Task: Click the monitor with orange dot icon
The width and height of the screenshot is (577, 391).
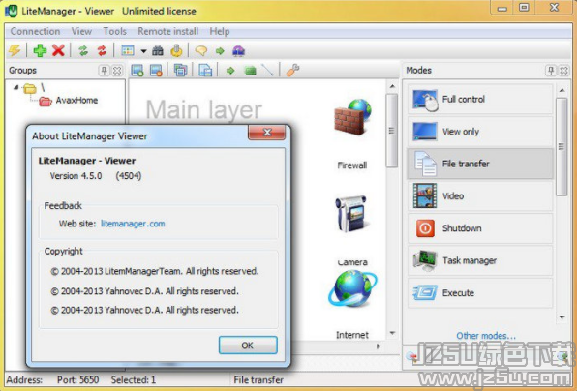Action: (156, 71)
